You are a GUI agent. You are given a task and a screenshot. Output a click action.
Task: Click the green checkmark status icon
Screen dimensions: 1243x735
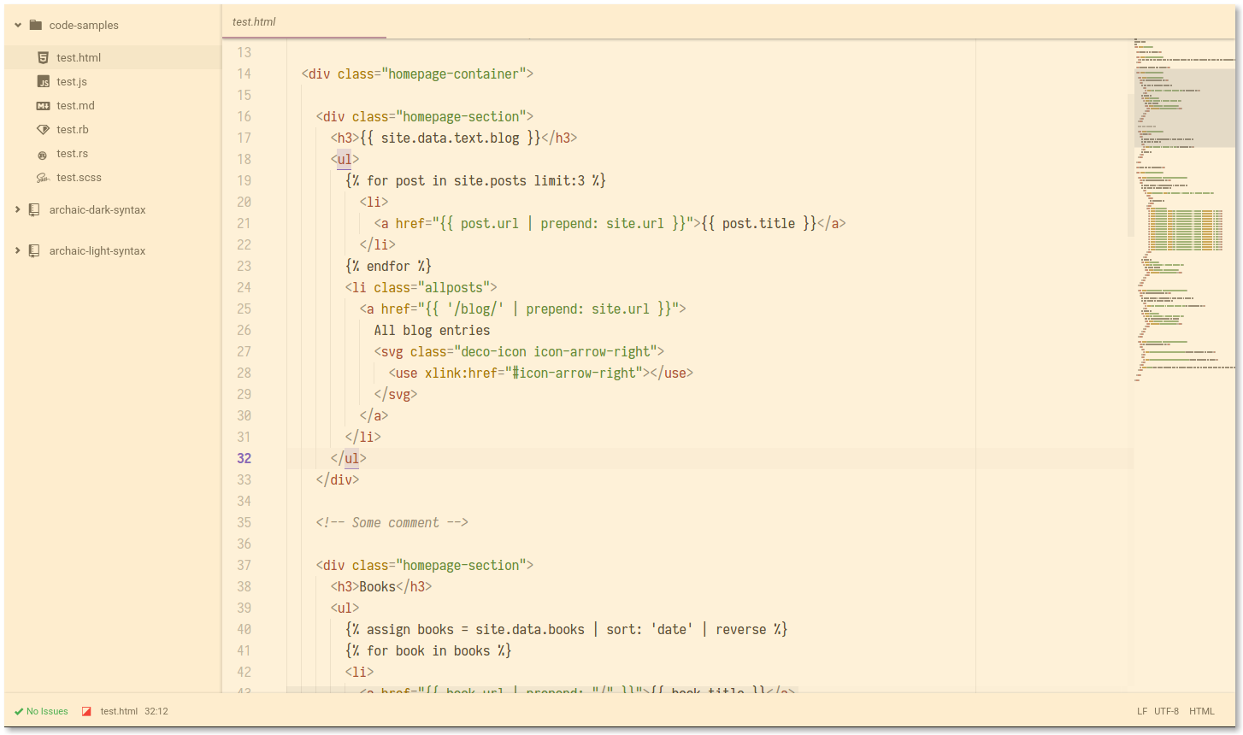[19, 711]
